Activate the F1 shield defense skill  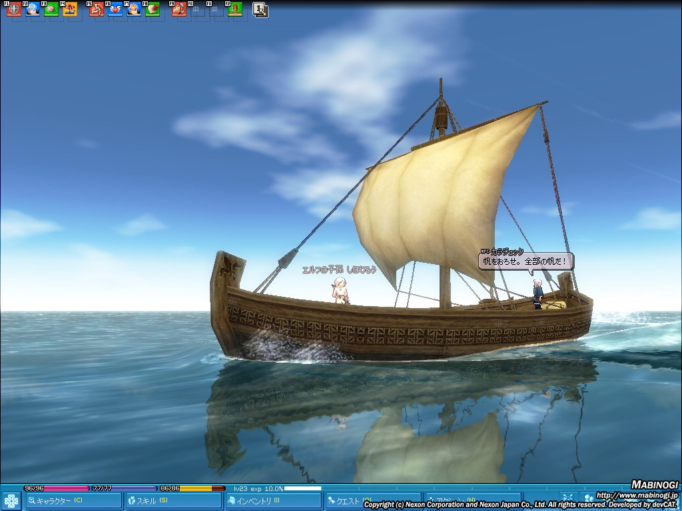pos(14,9)
